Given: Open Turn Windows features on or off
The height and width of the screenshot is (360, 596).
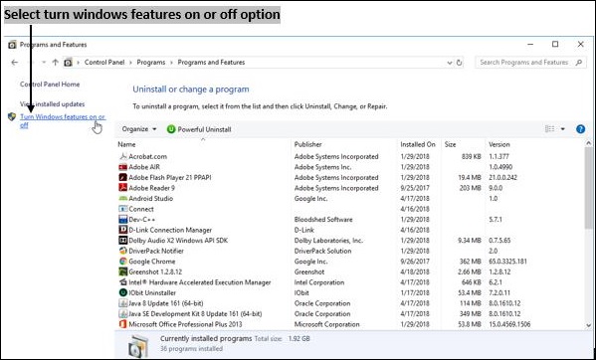Looking at the screenshot, I should 63,120.
